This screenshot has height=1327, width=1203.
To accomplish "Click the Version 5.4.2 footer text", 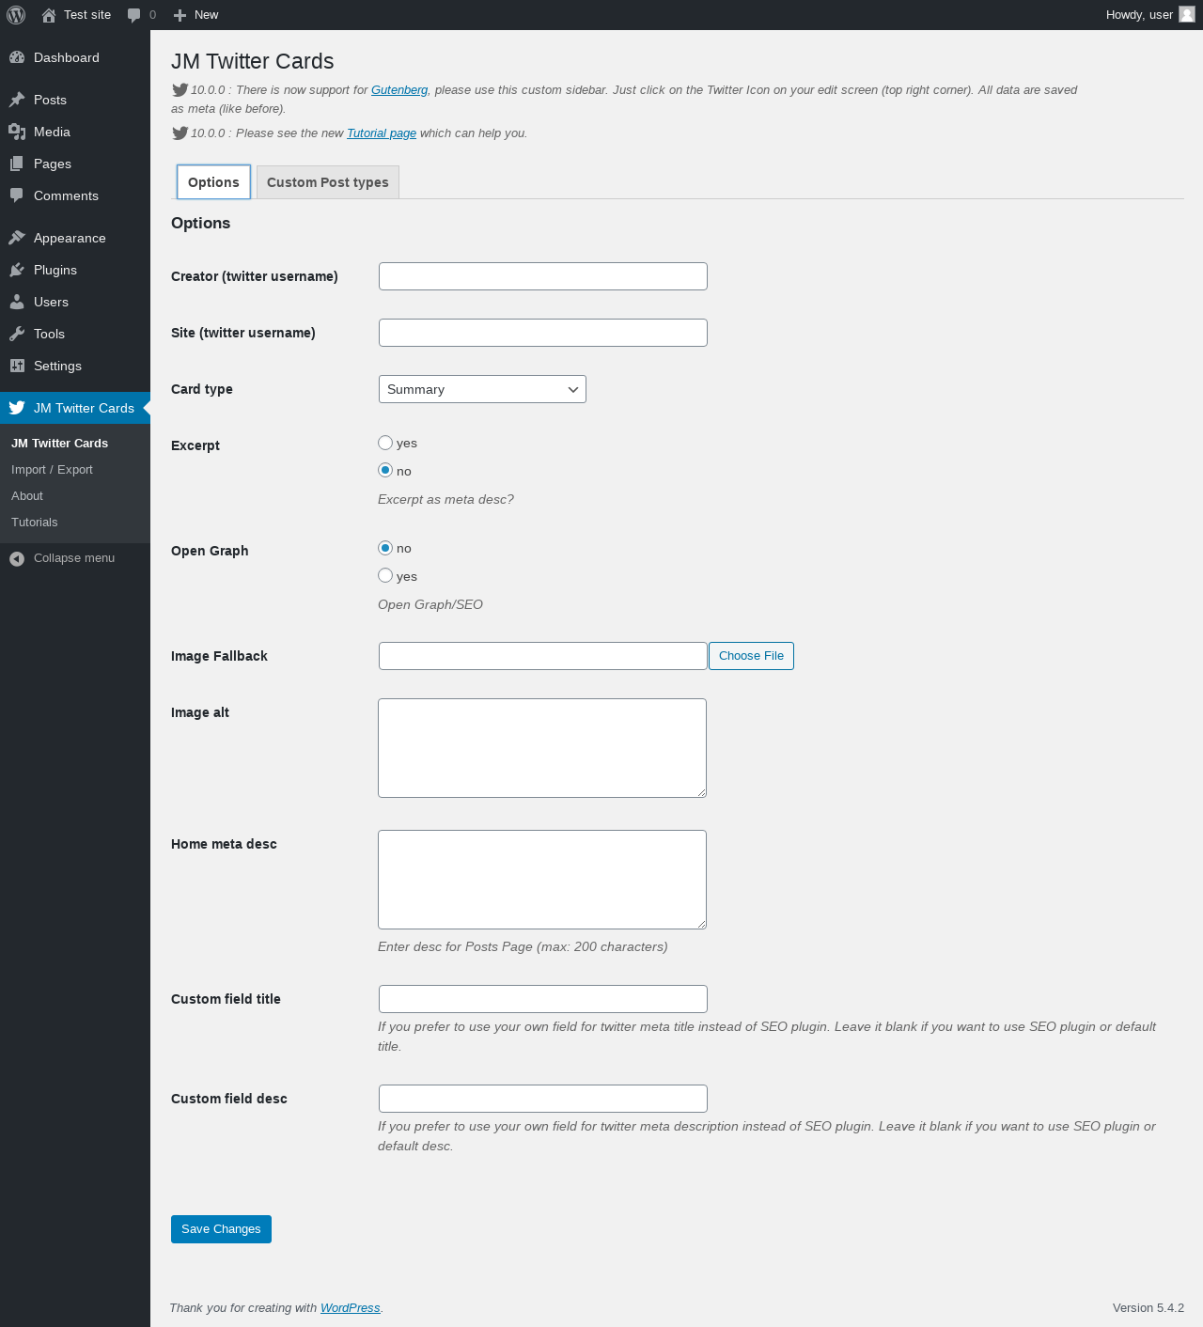I will (x=1148, y=1308).
